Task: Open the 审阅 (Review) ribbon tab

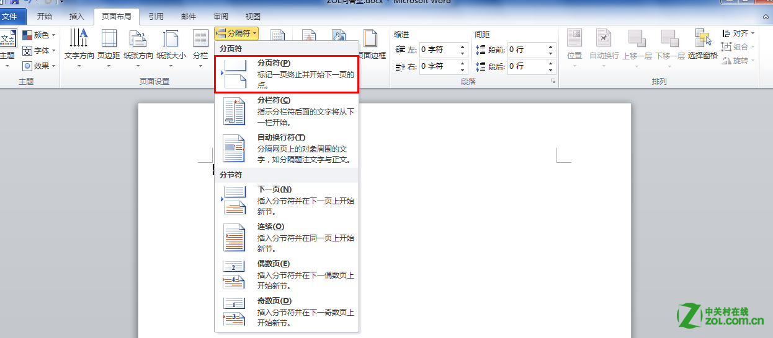Action: pyautogui.click(x=220, y=17)
